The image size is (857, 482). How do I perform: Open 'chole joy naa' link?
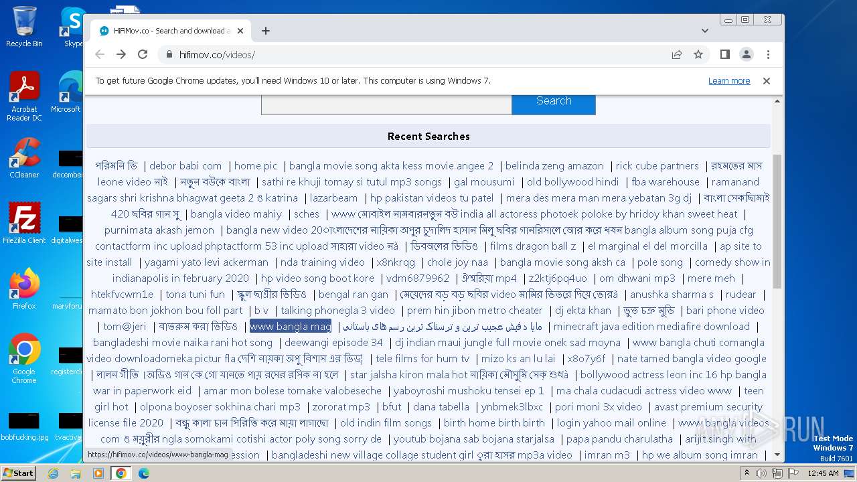(x=457, y=262)
